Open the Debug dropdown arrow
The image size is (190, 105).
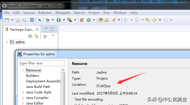point(53,20)
